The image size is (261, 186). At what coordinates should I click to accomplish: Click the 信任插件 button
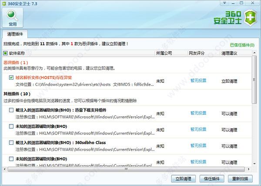pyautogui.click(x=212, y=179)
